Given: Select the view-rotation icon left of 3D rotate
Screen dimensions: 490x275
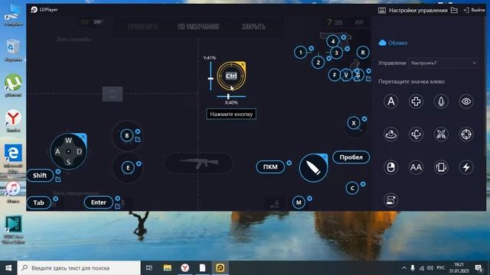Looking at the screenshot, I should [390, 134].
